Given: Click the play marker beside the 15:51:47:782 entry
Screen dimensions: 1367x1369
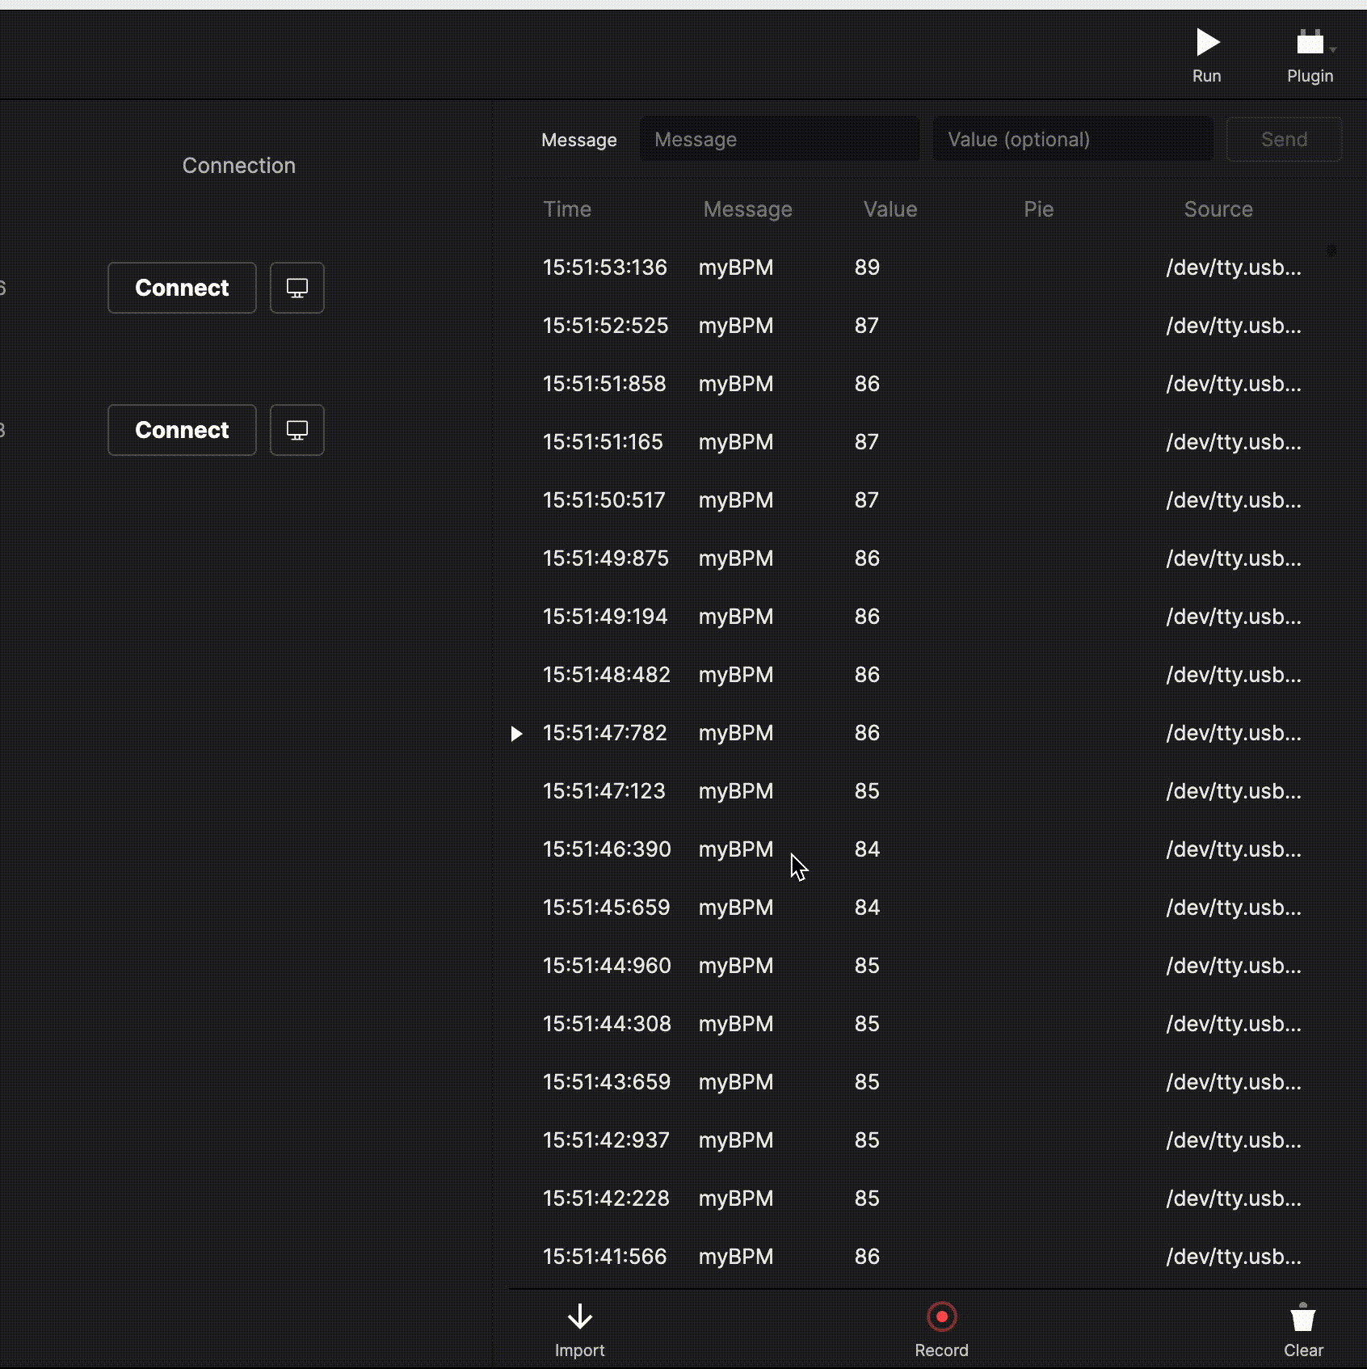Looking at the screenshot, I should coord(518,734).
